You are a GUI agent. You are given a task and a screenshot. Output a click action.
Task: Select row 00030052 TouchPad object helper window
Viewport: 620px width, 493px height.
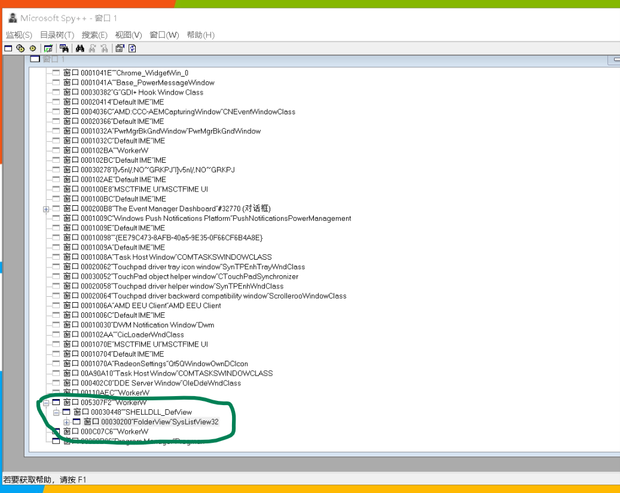[x=181, y=276]
